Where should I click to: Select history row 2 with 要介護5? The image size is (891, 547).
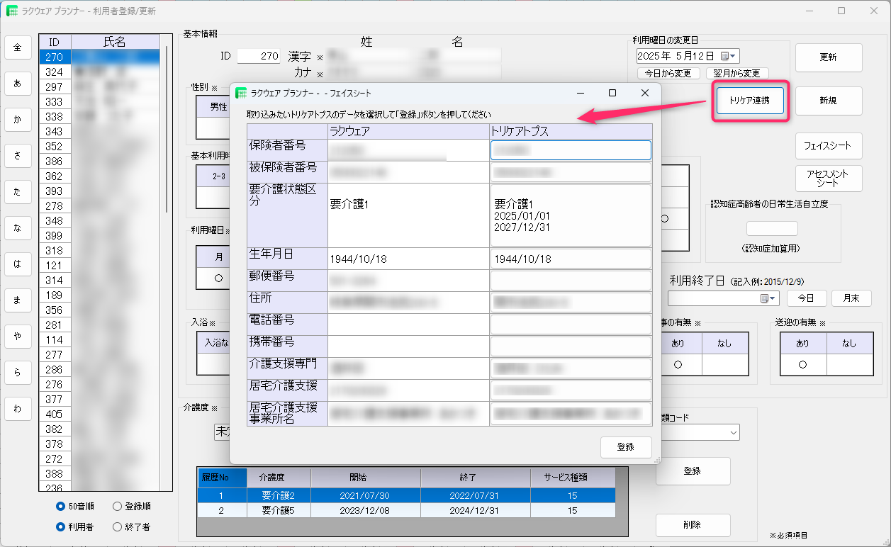point(406,510)
